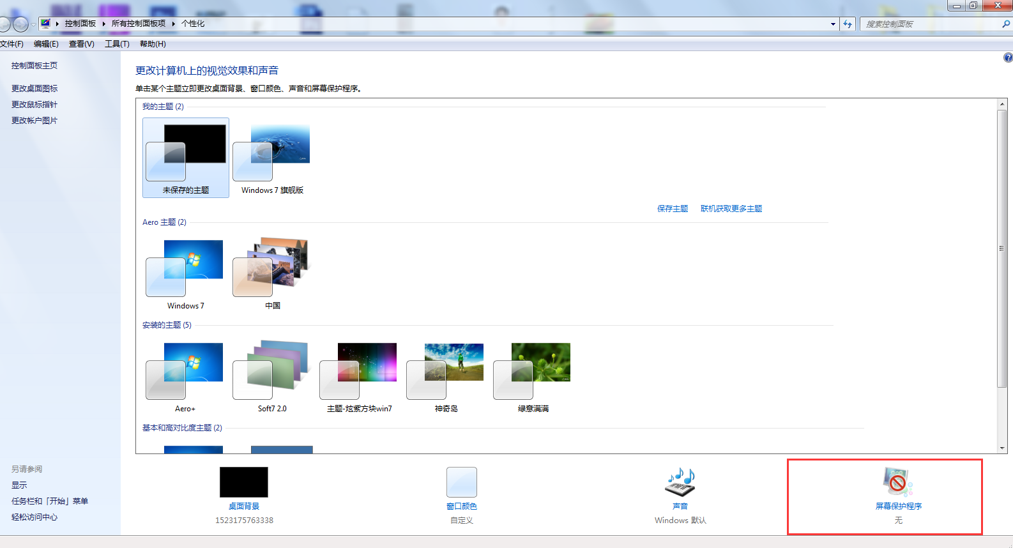1013x548 pixels.
Task: Click the personalization icon in address bar
Action: (x=45, y=24)
